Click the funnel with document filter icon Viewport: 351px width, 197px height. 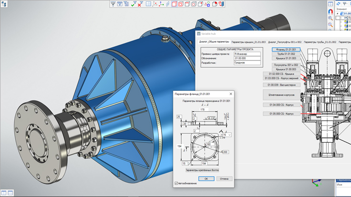[126, 4]
